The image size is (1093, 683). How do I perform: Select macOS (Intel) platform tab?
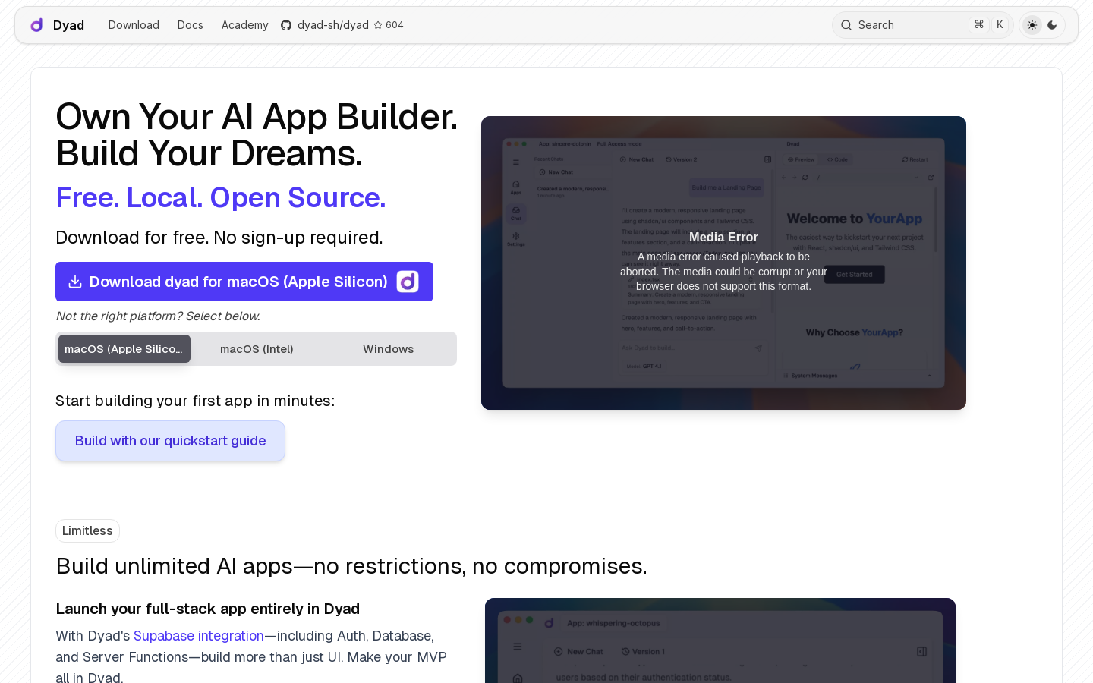[257, 349]
